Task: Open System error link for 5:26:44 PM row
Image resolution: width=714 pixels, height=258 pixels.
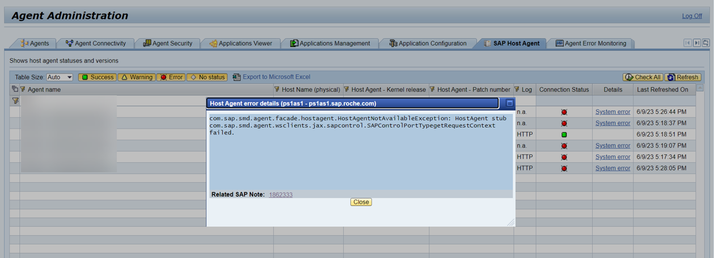Action: tap(612, 112)
